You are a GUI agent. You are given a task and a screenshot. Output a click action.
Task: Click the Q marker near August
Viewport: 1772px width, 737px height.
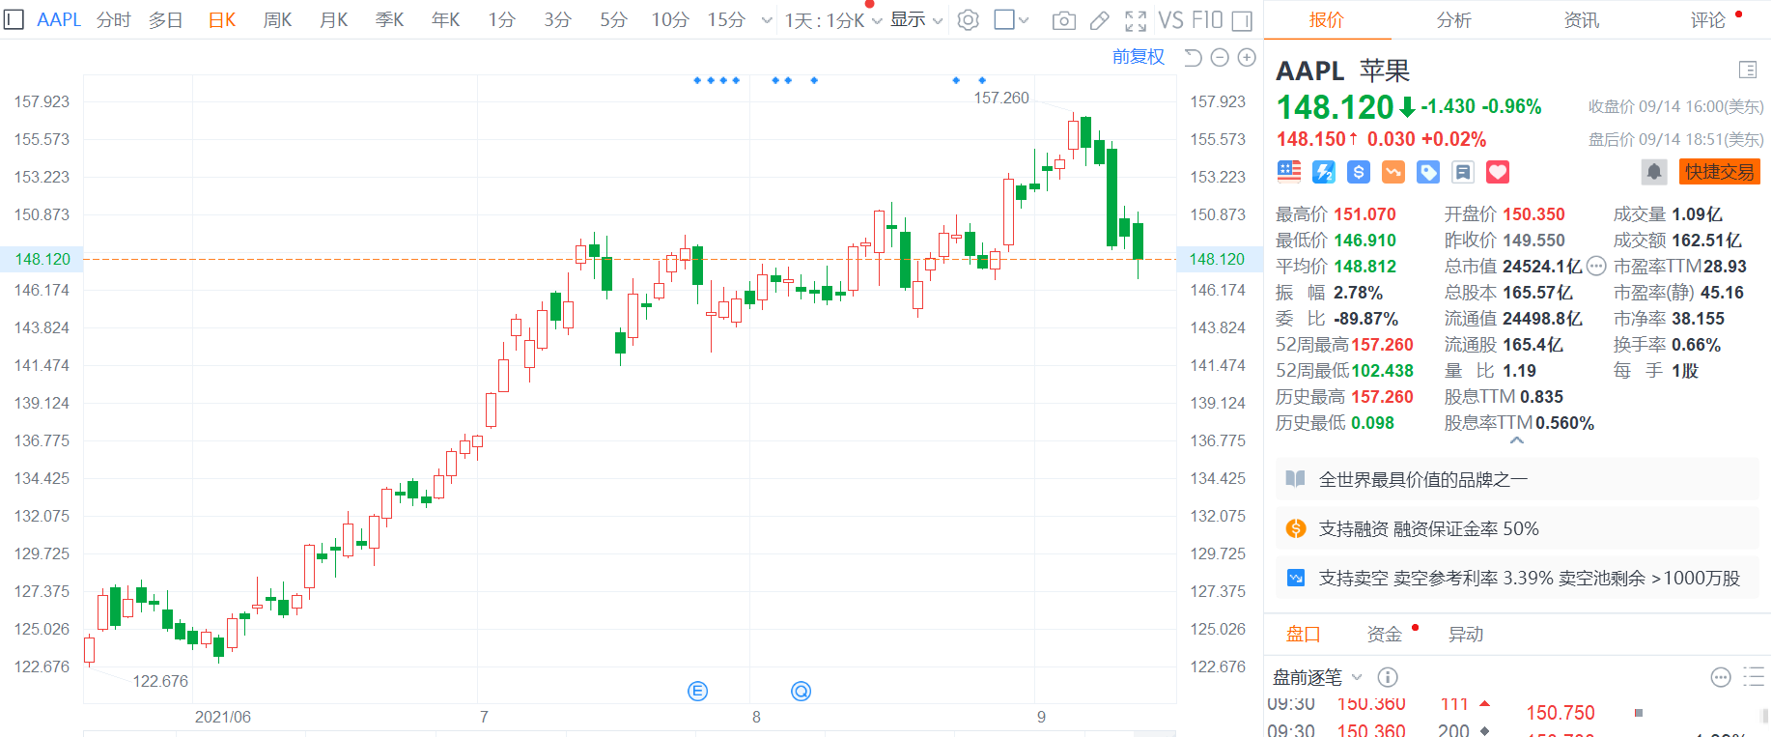pos(801,691)
